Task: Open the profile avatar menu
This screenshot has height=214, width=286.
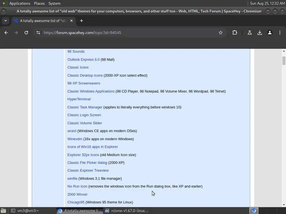Action: point(270,33)
